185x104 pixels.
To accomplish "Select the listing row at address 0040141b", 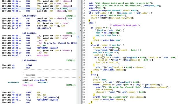I will 37,1.
